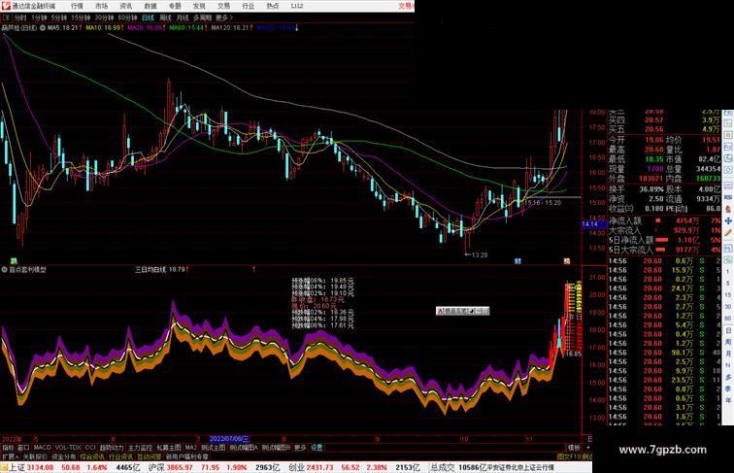The width and height of the screenshot is (734, 473).
Task: Open the 行情 menu
Action: tap(77, 6)
